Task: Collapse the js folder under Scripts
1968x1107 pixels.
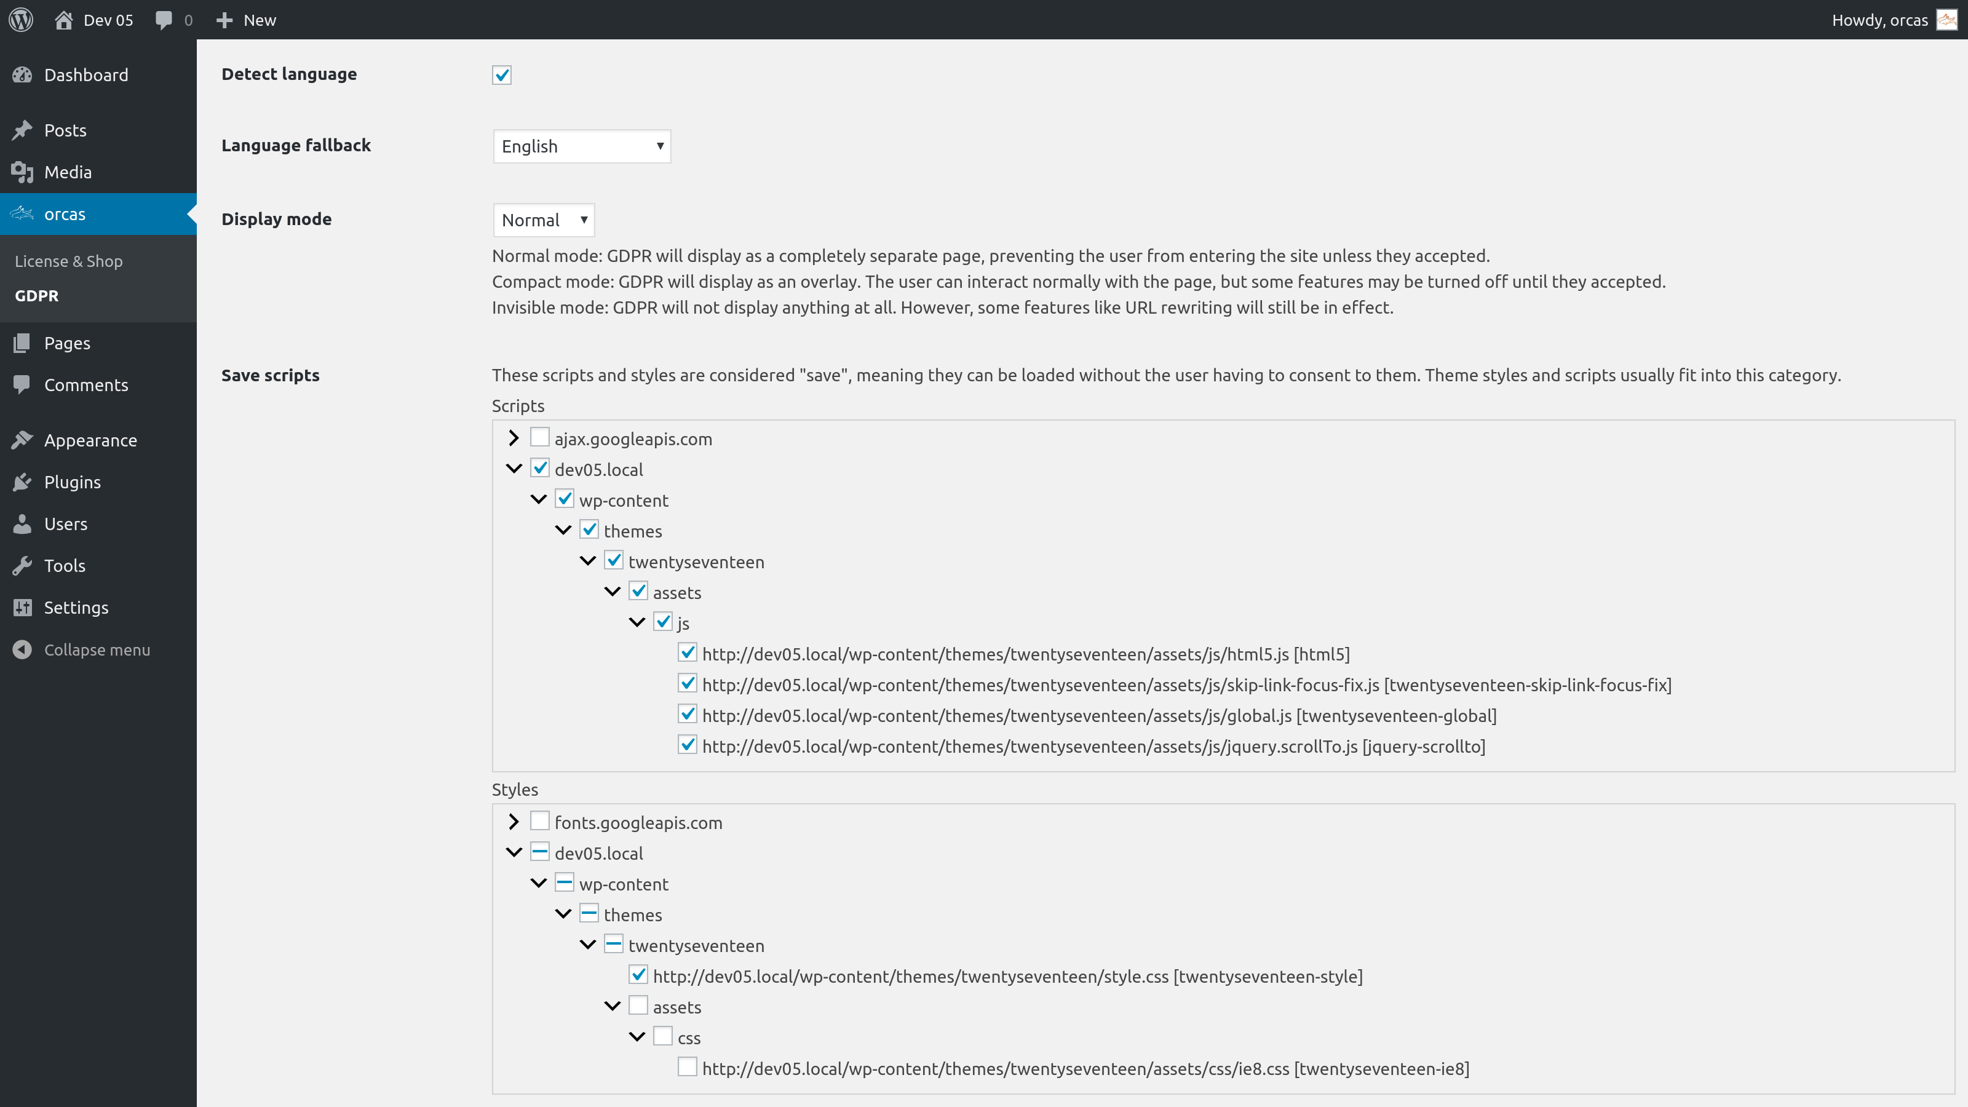Action: click(637, 622)
